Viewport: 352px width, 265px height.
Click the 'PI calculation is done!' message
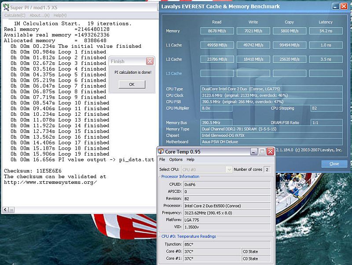(133, 72)
